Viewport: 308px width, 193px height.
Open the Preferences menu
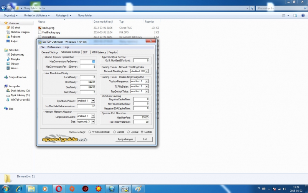[x=54, y=47]
